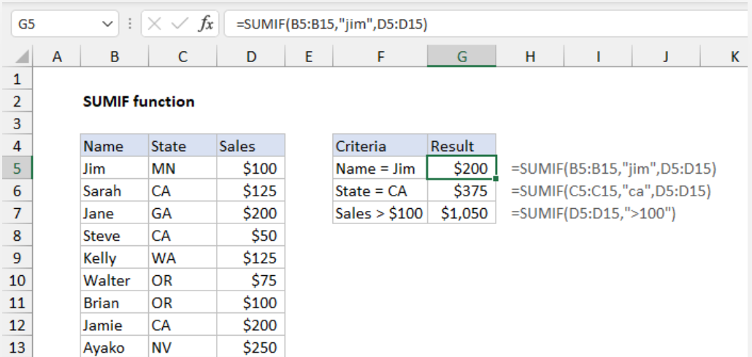Click cell G6 showing $375
The width and height of the screenshot is (752, 357).
461,191
